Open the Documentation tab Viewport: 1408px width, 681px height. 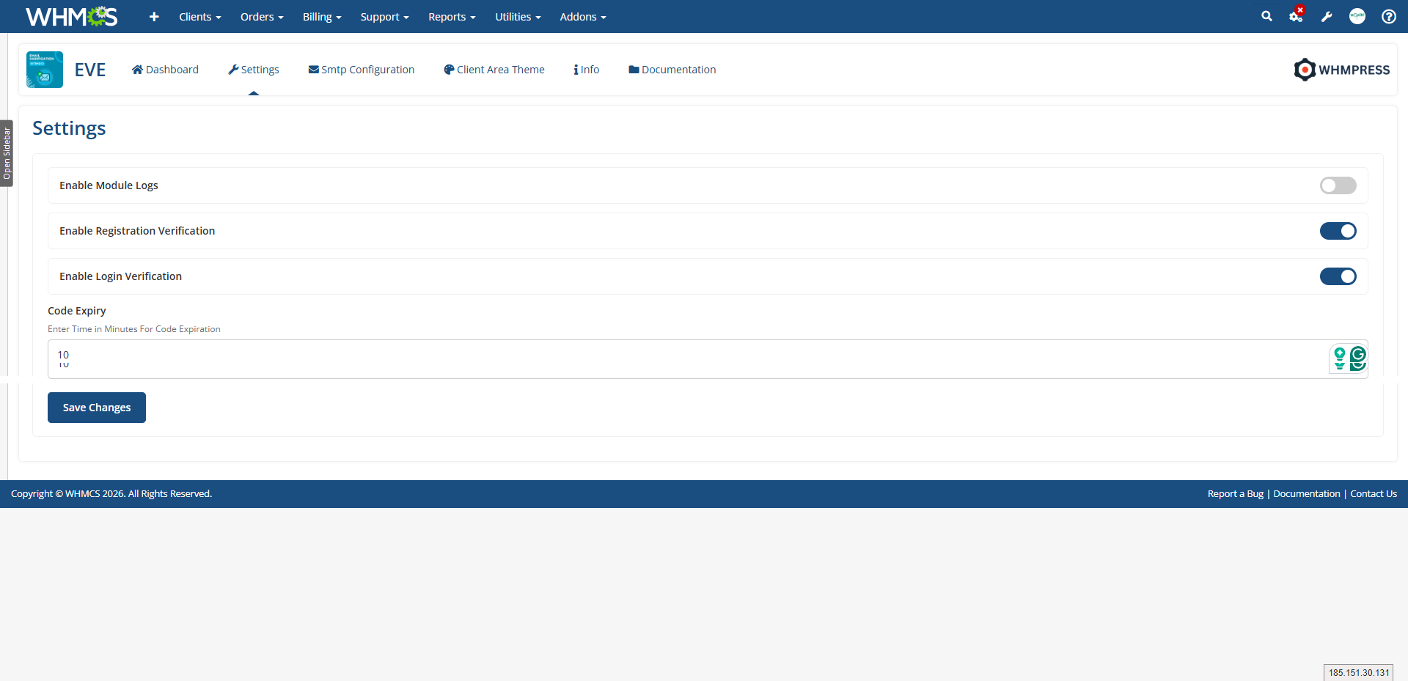point(672,70)
